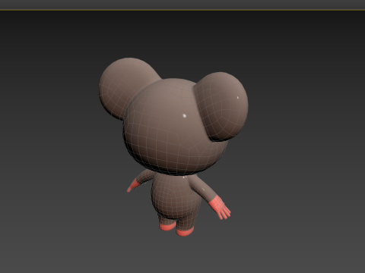The width and height of the screenshot is (365, 273).
Task: Pick the red open hand with fingers
Action: pyautogui.click(x=220, y=208)
